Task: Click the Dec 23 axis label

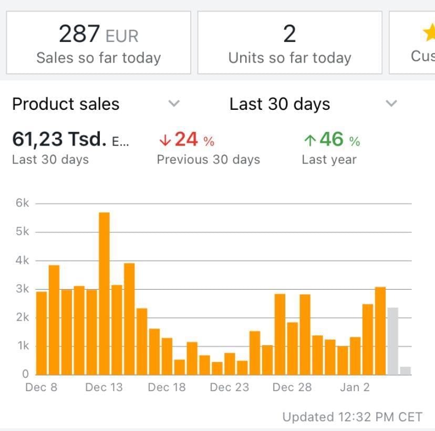Action: tap(229, 387)
